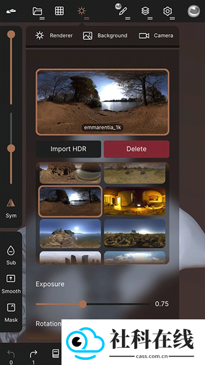Toggle the Sub subtract mode
The height and width of the screenshot is (365, 205).
point(11,255)
